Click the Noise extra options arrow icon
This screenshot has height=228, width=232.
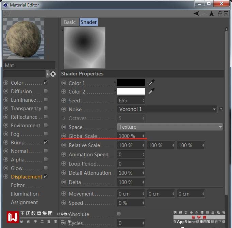coord(221,109)
